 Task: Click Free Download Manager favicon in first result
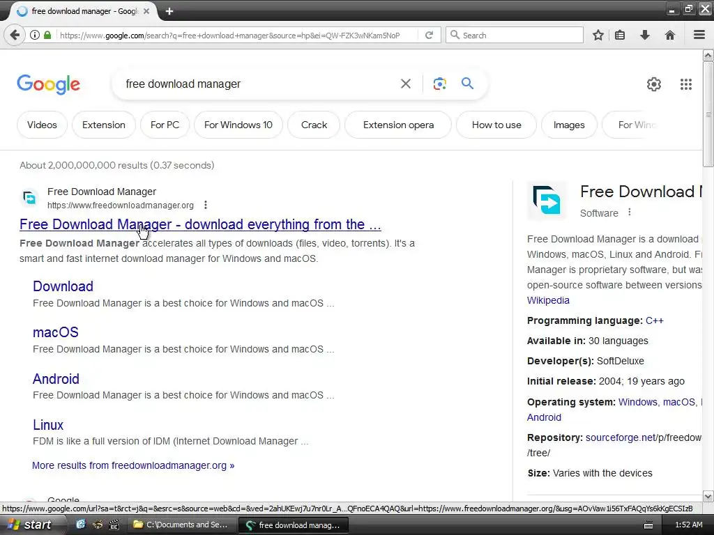click(29, 198)
